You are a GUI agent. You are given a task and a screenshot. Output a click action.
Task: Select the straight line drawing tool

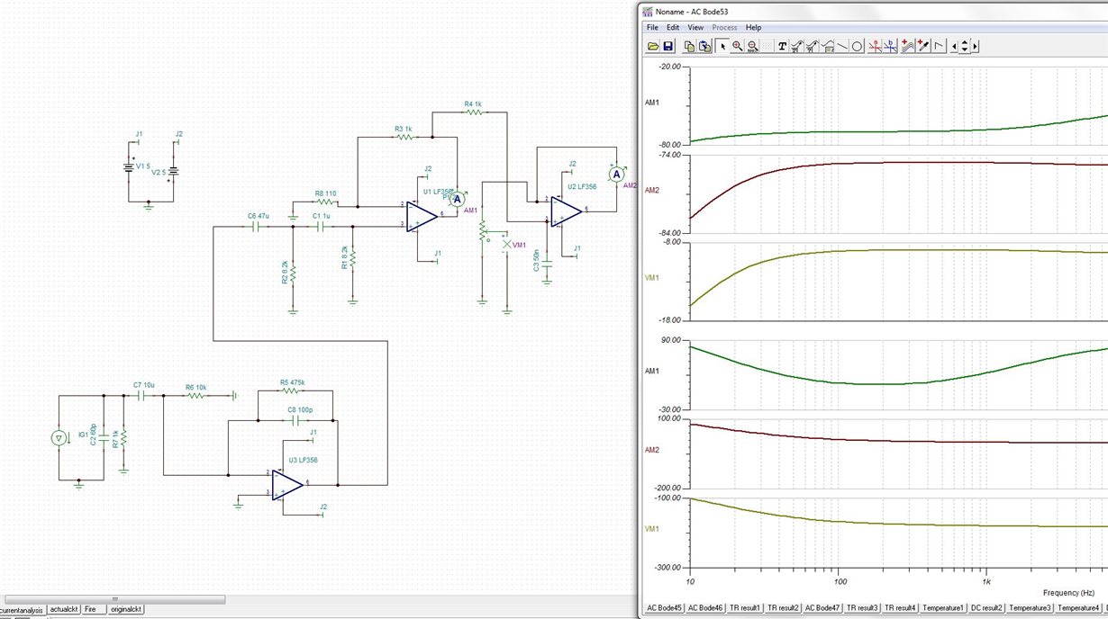click(842, 46)
